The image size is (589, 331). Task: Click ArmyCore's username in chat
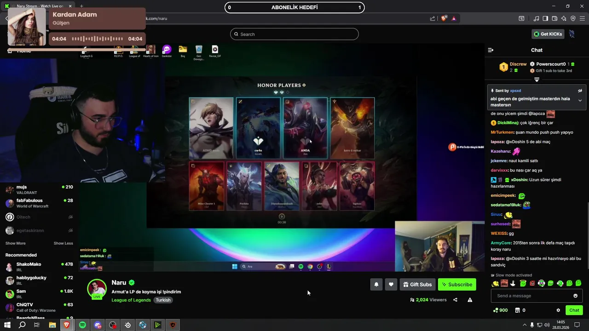[x=501, y=243]
